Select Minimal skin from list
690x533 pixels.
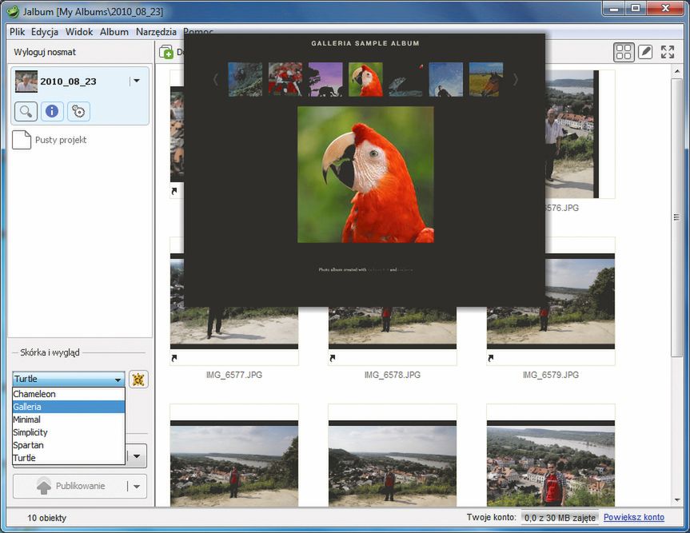tap(69, 420)
